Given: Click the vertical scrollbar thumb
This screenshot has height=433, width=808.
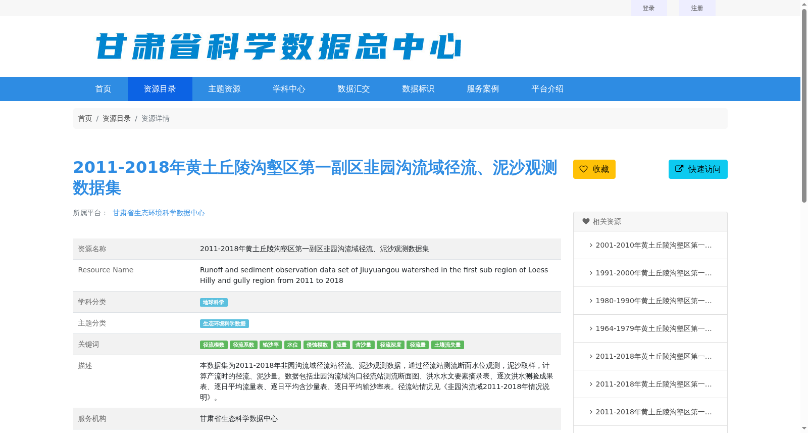Looking at the screenshot, I should [x=804, y=106].
